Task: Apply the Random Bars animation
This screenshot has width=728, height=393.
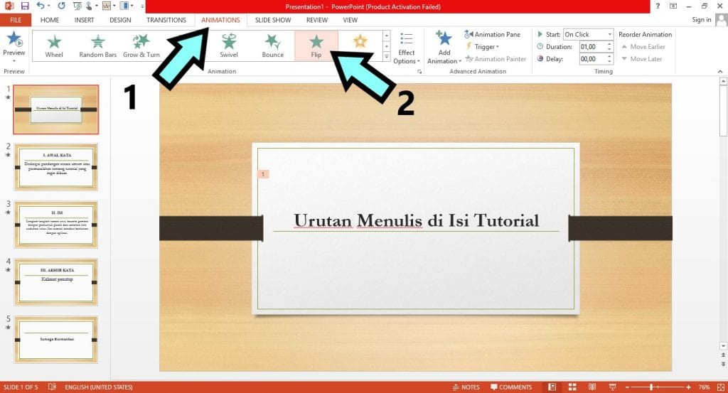Action: pyautogui.click(x=97, y=45)
